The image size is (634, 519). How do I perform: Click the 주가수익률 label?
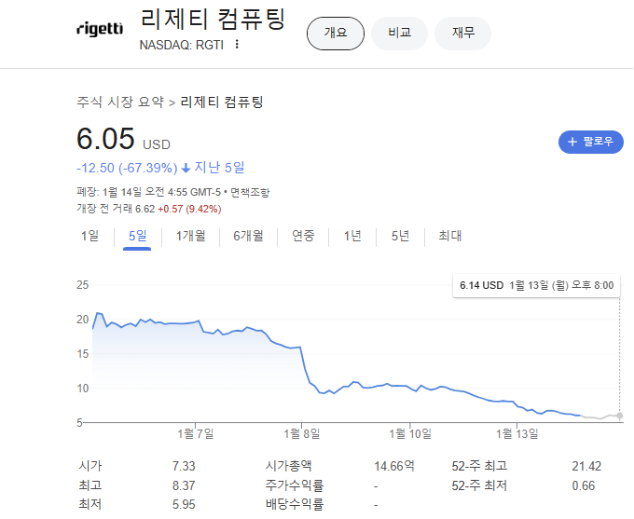[295, 485]
